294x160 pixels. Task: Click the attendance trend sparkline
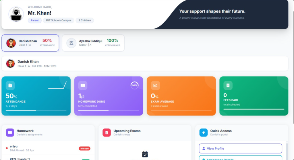[x=57, y=85]
